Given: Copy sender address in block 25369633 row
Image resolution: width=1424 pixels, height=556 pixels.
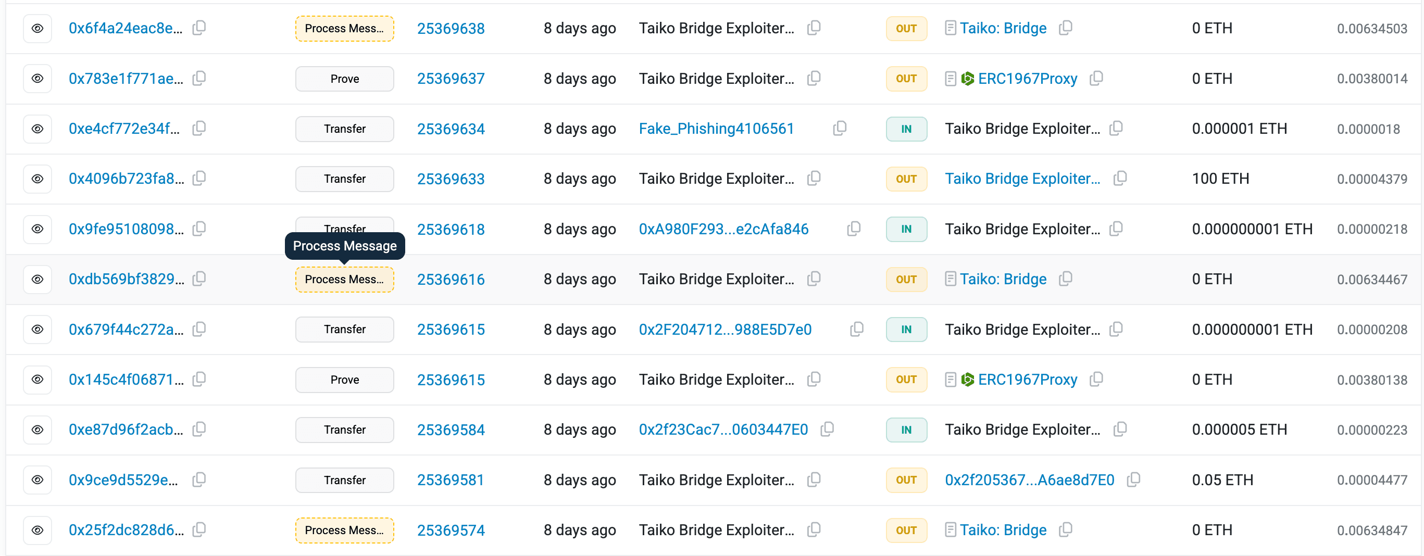Looking at the screenshot, I should tap(814, 178).
